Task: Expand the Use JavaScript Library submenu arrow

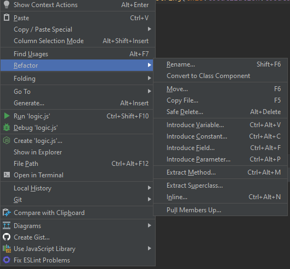Action: point(150,248)
